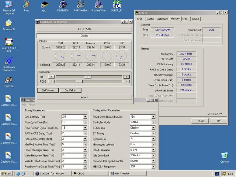Image resolution: width=236 pixels, height=177 pixels.
Task: Switch to A64 Tweaker taskbar button
Action: pyautogui.click(x=128, y=174)
